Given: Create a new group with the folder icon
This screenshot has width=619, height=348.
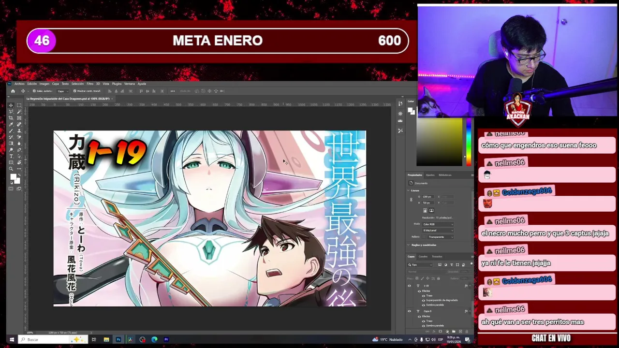Looking at the screenshot, I should 454,332.
